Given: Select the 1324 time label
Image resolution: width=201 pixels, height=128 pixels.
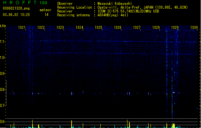Looking at the screenshot, I should pos(80,28).
